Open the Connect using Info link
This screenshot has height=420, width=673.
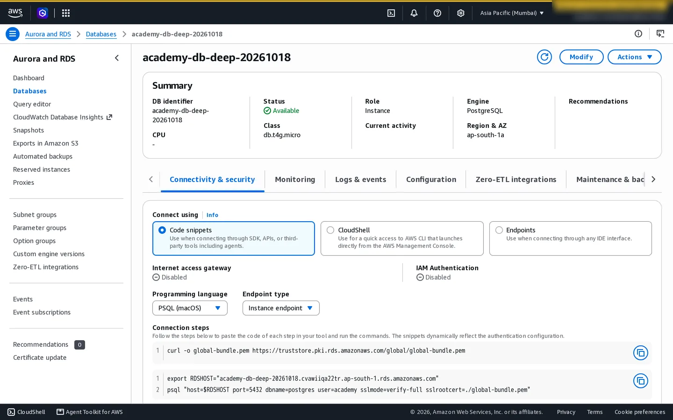[x=212, y=215]
